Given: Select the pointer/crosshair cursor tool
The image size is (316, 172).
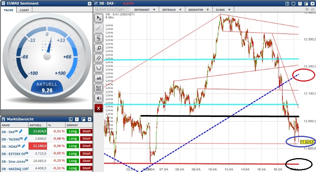Looking at the screenshot, I should point(99,18).
